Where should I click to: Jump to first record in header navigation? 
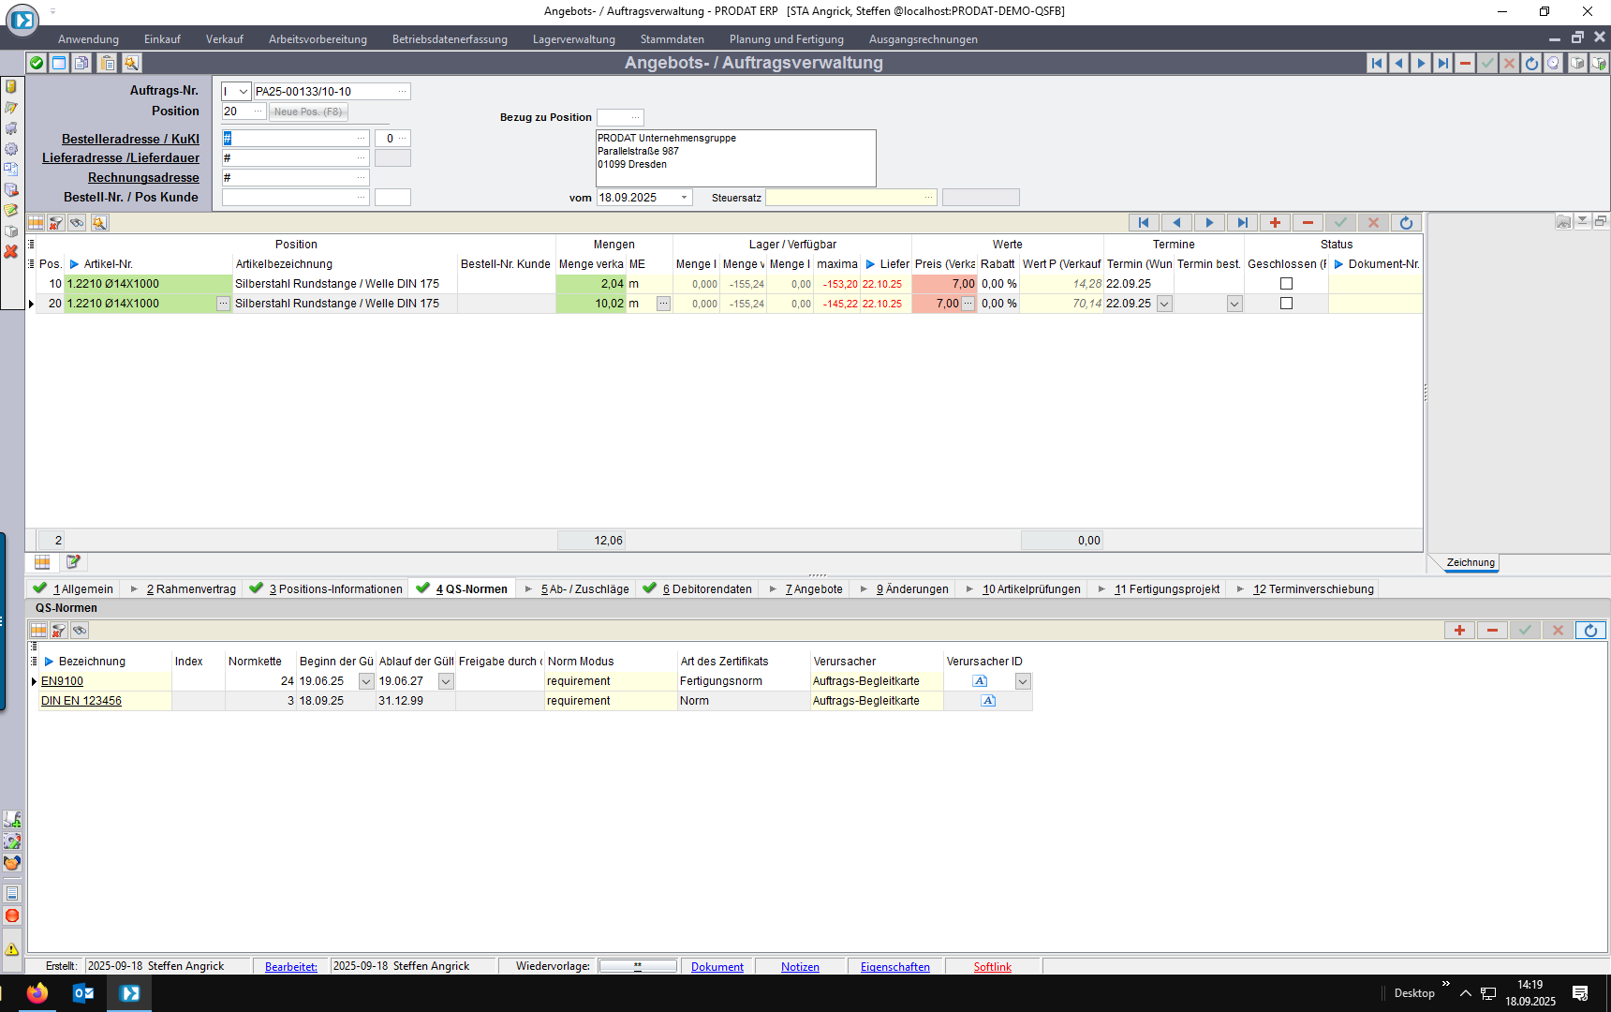(x=1376, y=63)
